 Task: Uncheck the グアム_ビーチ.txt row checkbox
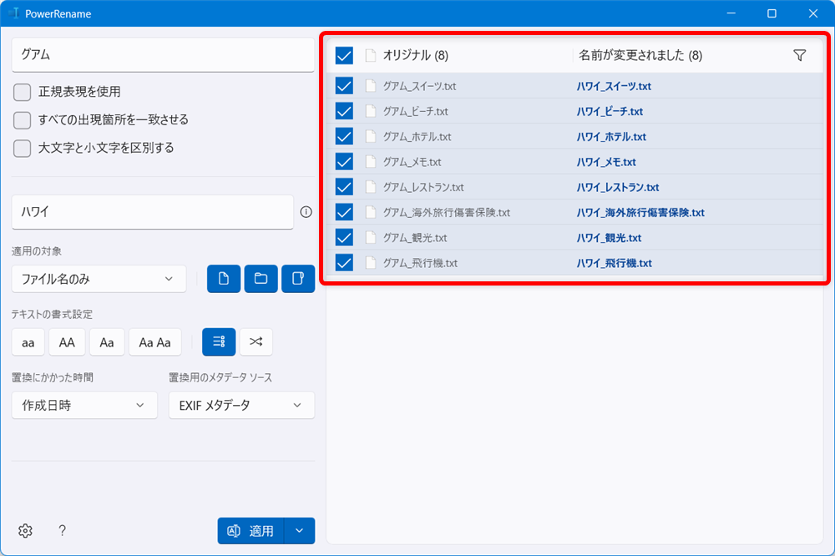343,111
